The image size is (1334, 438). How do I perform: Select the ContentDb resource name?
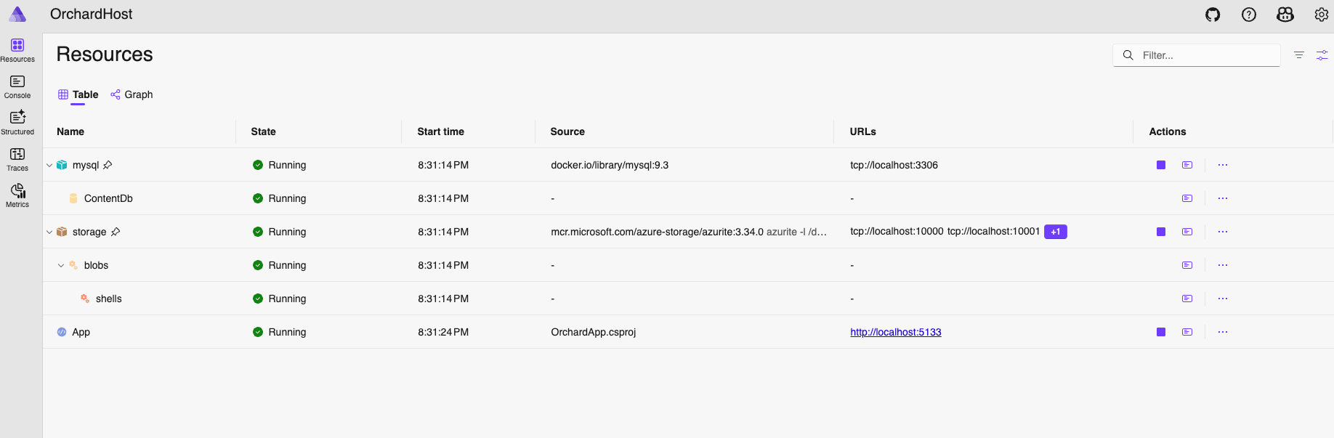coord(108,198)
